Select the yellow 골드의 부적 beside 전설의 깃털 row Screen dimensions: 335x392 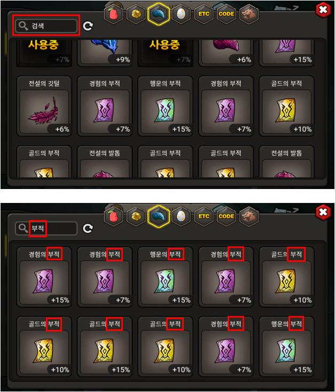pos(286,106)
